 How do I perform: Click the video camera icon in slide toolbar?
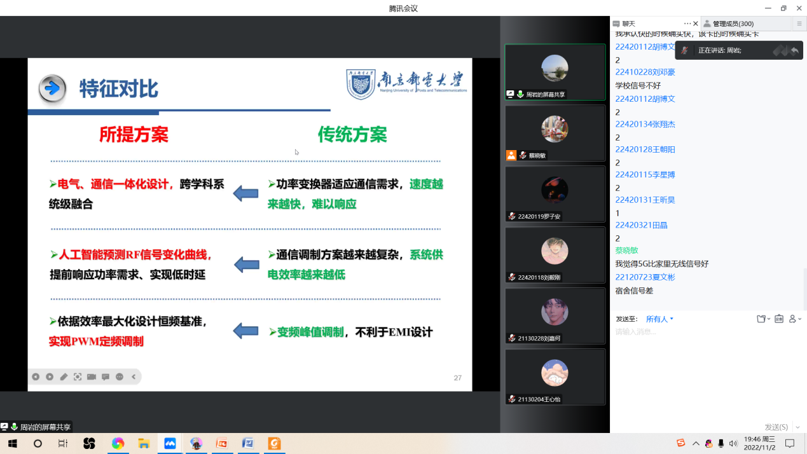point(92,377)
